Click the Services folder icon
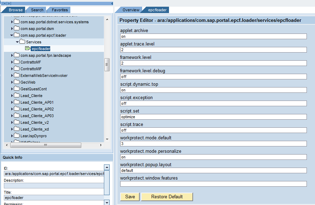The width and height of the screenshot is (315, 205). pos(22,42)
